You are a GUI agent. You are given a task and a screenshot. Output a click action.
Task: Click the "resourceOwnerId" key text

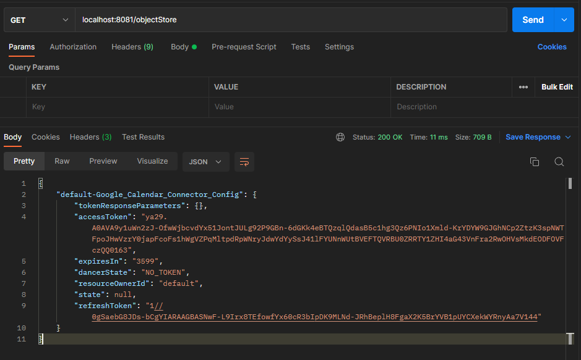(x=112, y=283)
